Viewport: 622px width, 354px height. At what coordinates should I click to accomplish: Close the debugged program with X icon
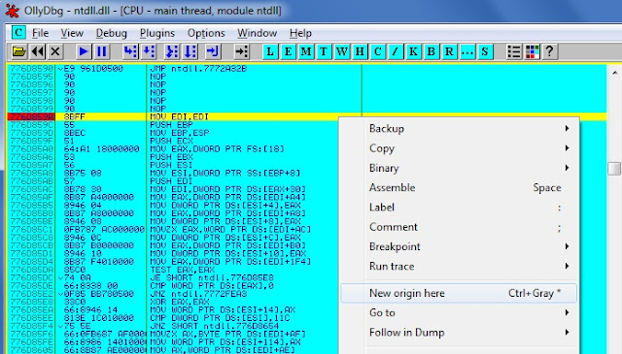pos(55,51)
